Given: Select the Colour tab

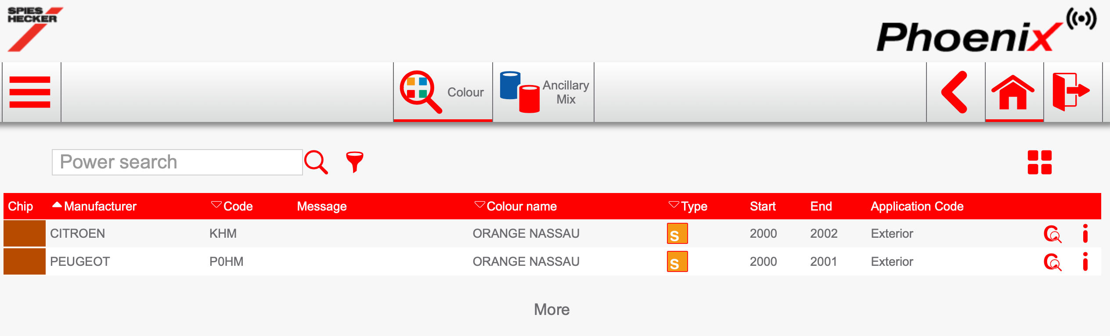Looking at the screenshot, I should coord(443,92).
